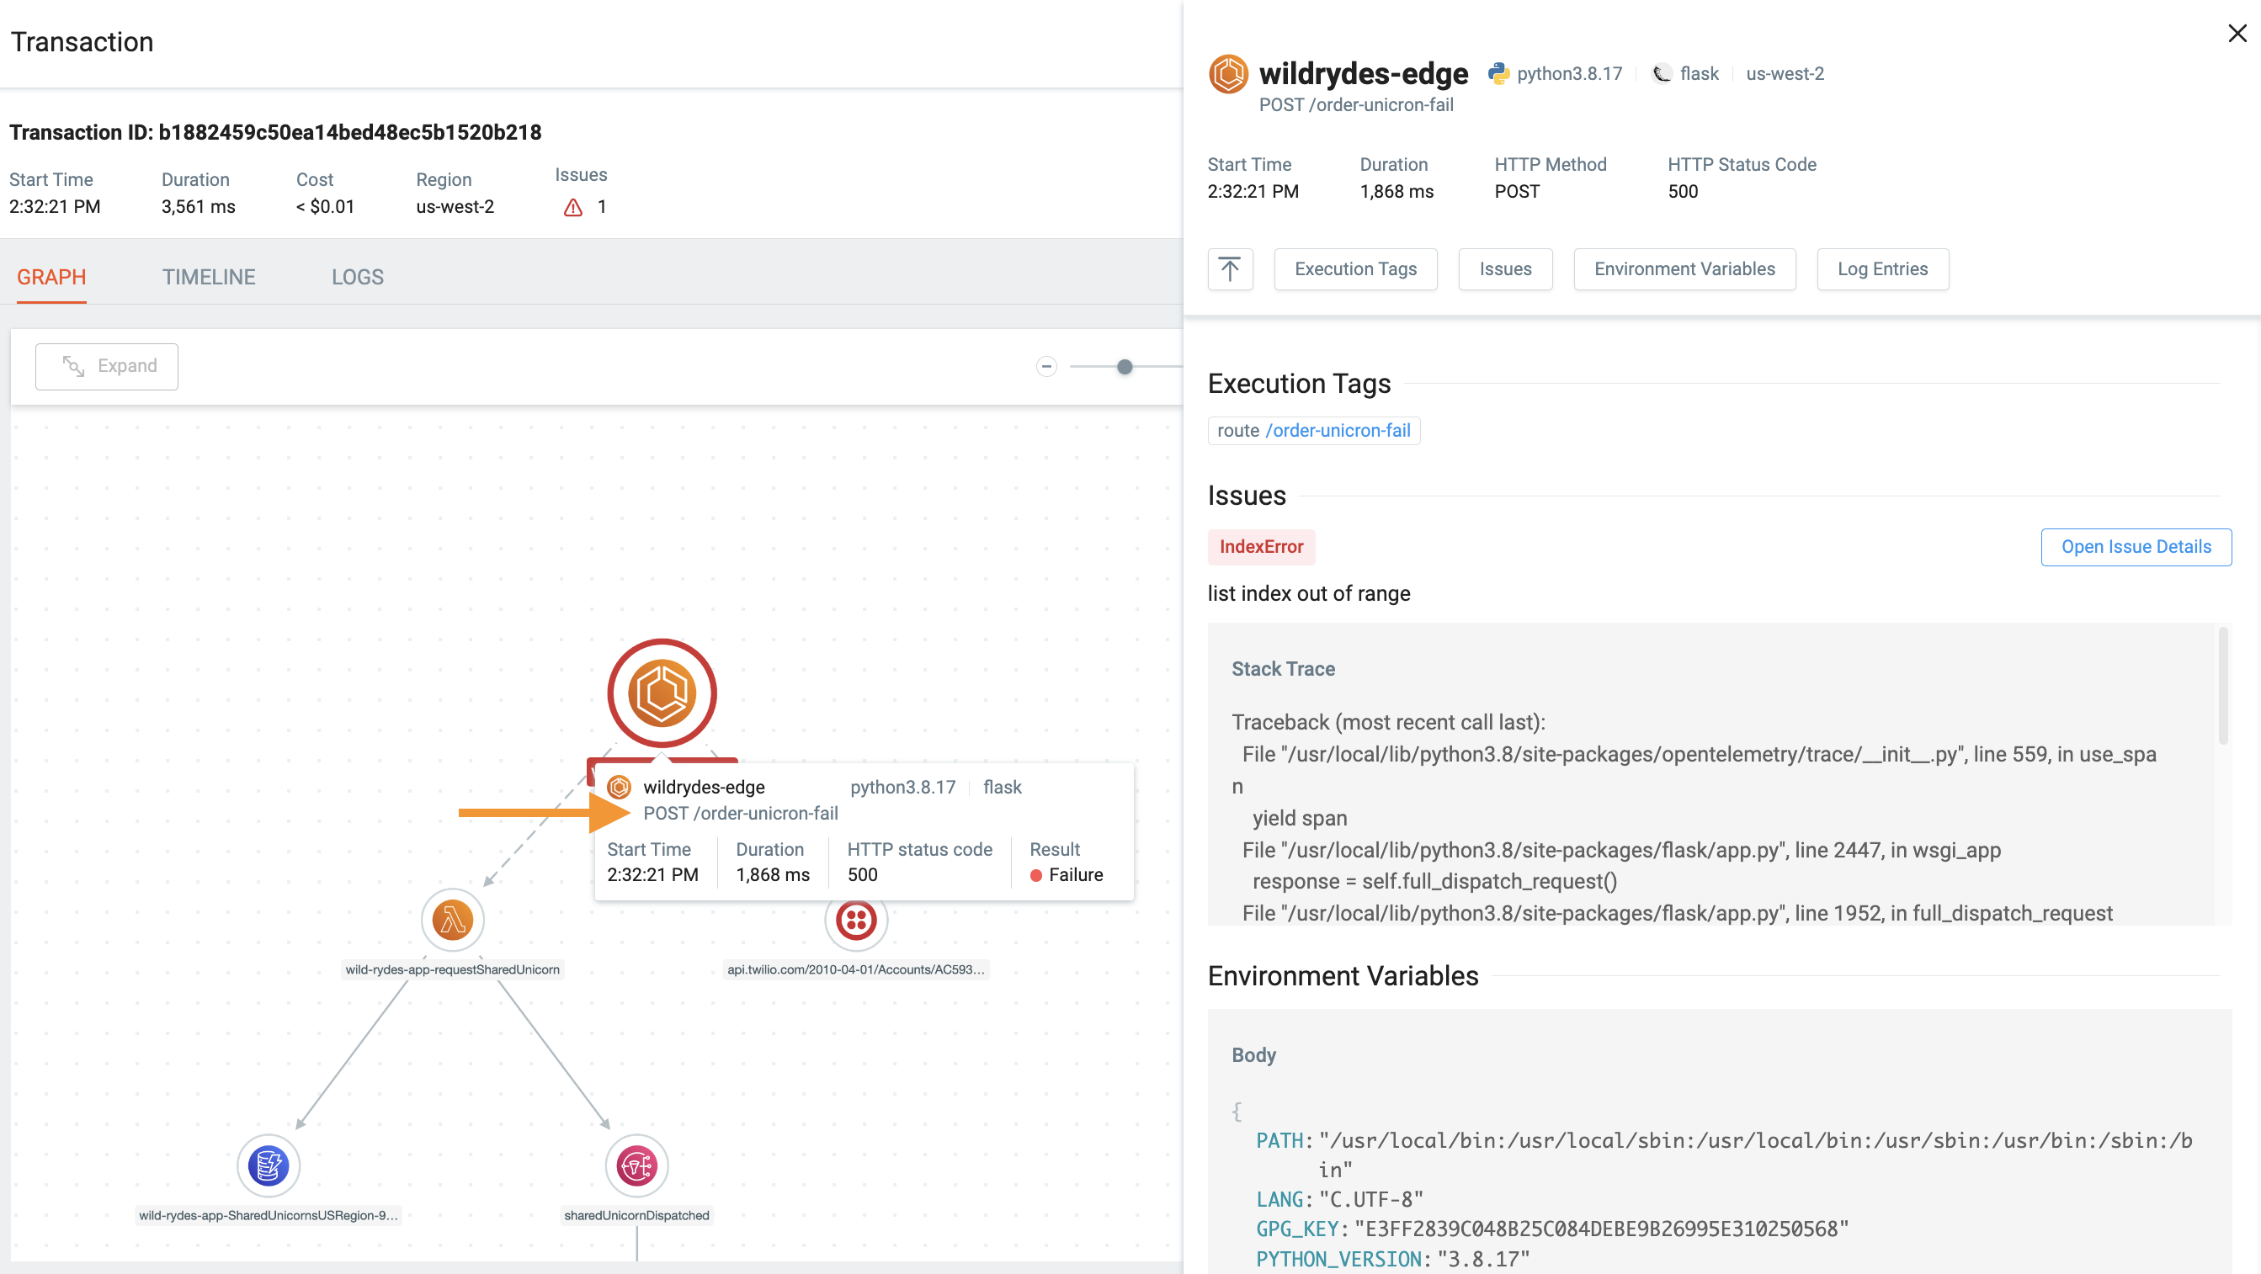The width and height of the screenshot is (2261, 1274).
Task: Expand the transaction graph view
Action: click(x=107, y=367)
